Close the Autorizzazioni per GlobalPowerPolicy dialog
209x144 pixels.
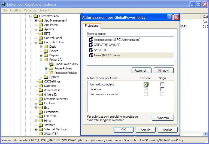(176, 17)
